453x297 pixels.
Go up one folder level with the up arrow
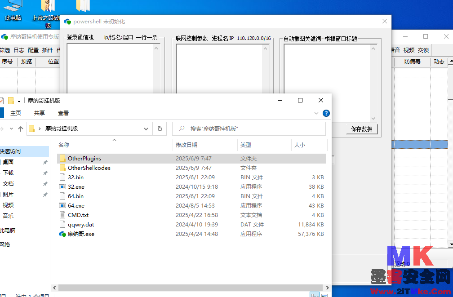pos(21,129)
